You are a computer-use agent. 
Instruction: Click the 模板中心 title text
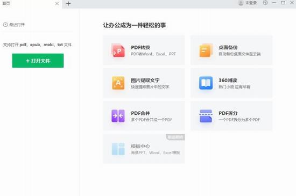[140, 146]
